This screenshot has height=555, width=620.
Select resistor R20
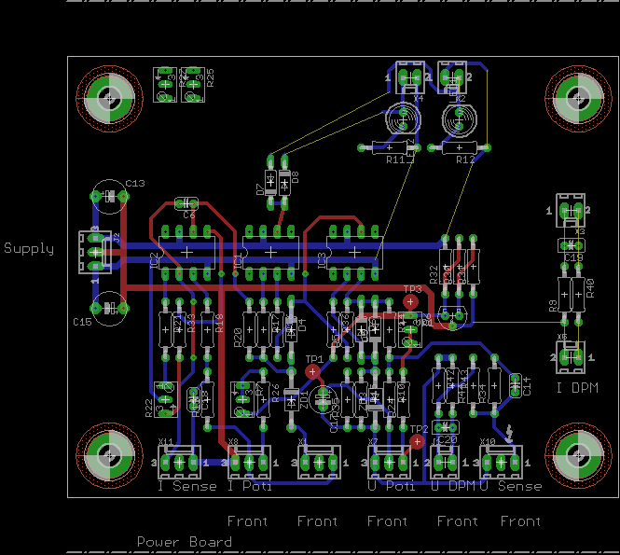point(250,329)
